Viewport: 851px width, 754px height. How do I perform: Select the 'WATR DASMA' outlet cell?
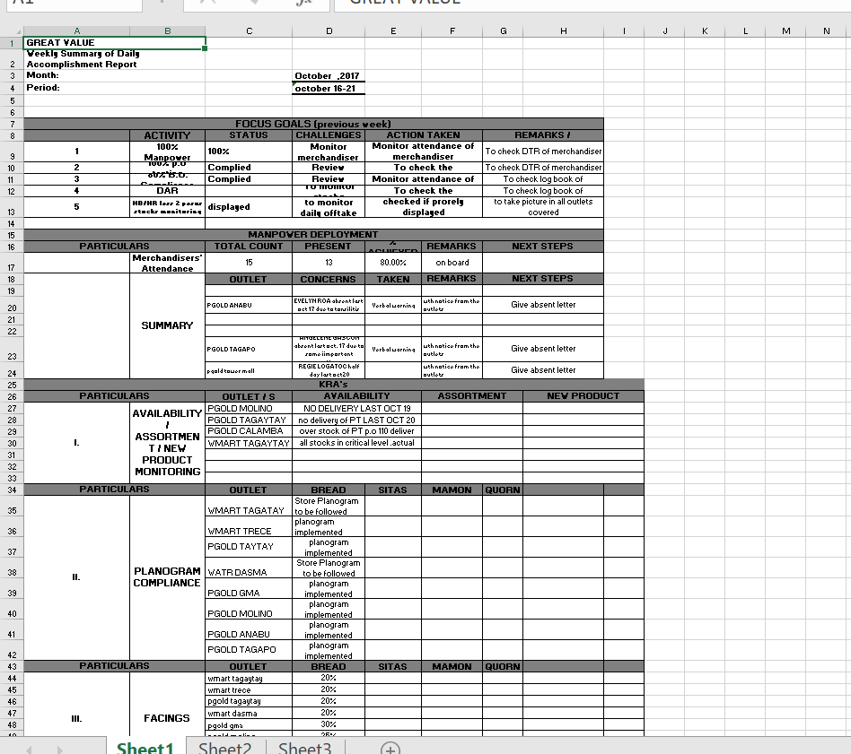[249, 568]
